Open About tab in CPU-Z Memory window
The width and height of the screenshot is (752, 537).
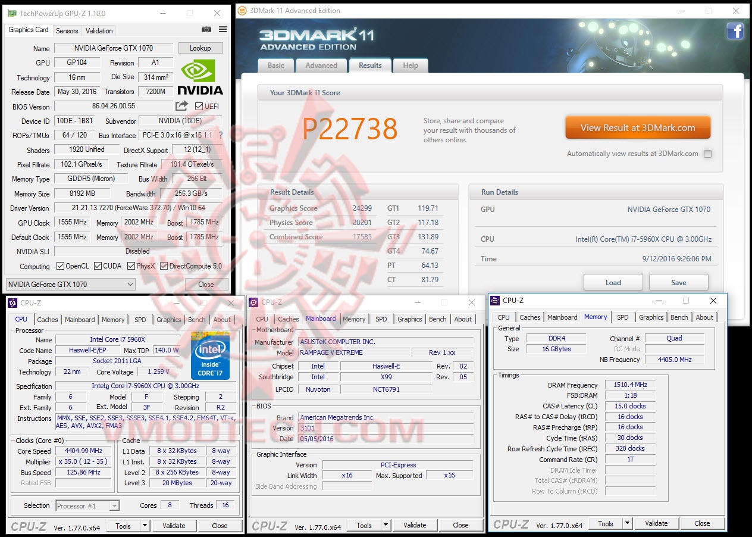pos(704,317)
